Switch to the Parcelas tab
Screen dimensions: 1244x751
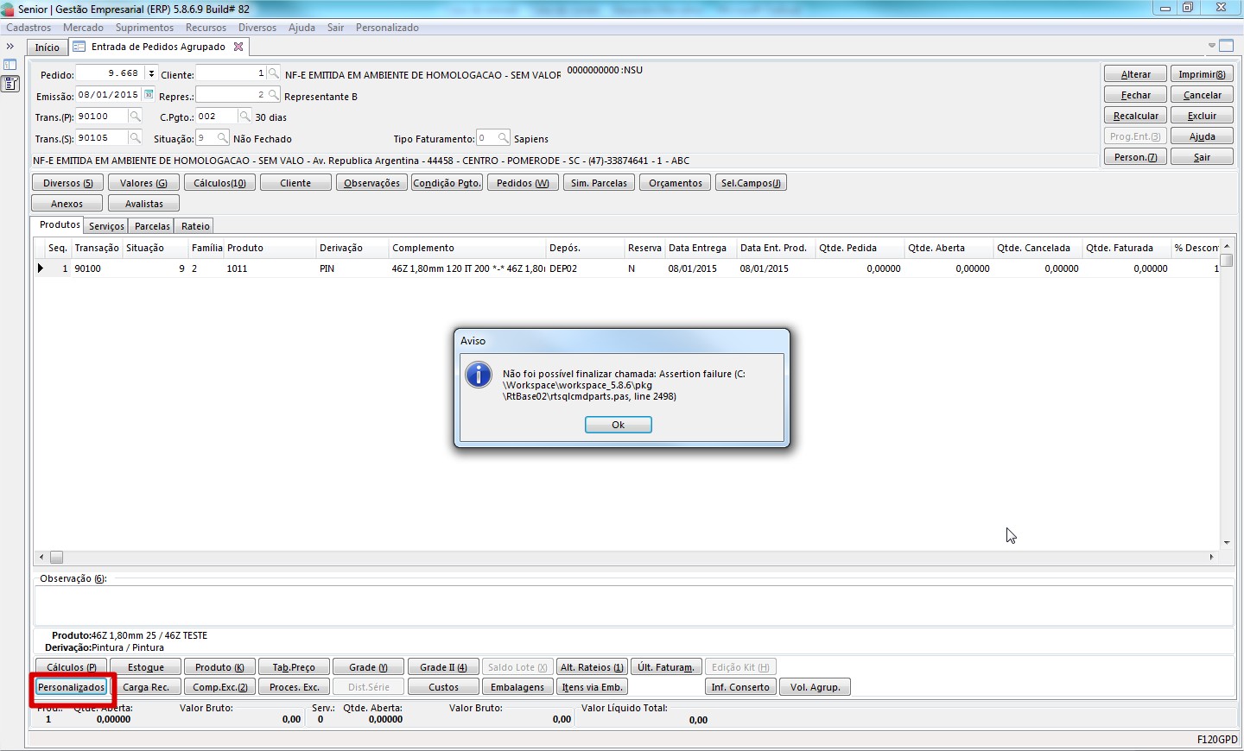[x=152, y=226]
